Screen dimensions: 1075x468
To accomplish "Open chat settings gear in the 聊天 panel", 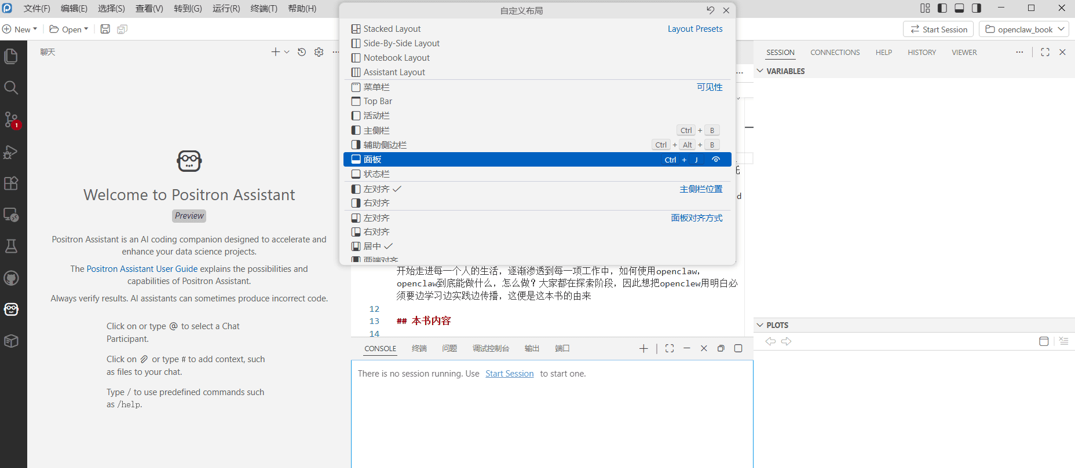I will [x=319, y=52].
